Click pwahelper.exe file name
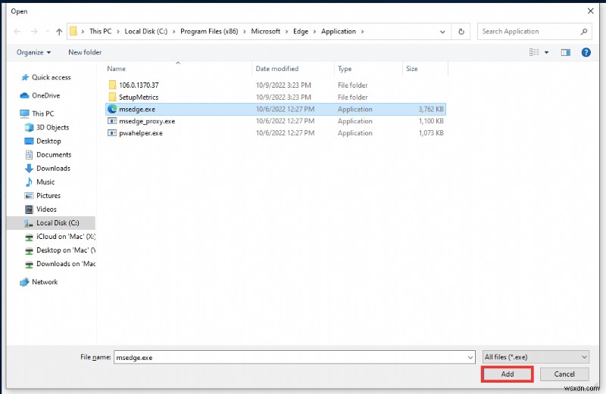This screenshot has width=606, height=394. [141, 133]
